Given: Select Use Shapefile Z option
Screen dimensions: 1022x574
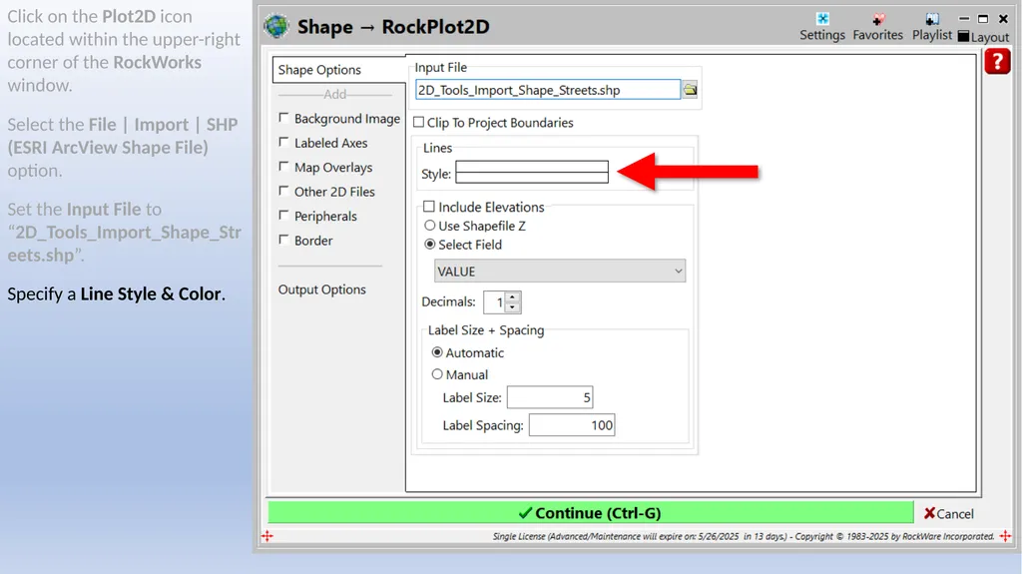Looking at the screenshot, I should 429,226.
